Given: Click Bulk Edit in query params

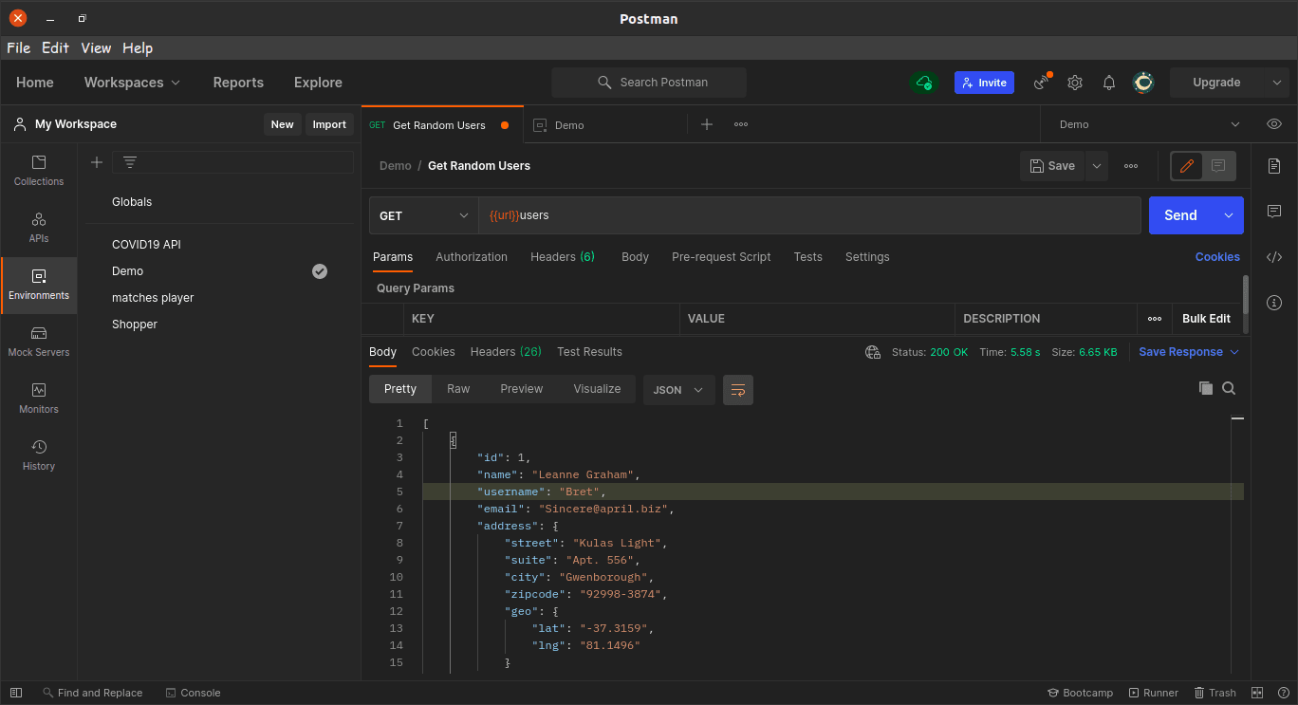Looking at the screenshot, I should tap(1206, 319).
